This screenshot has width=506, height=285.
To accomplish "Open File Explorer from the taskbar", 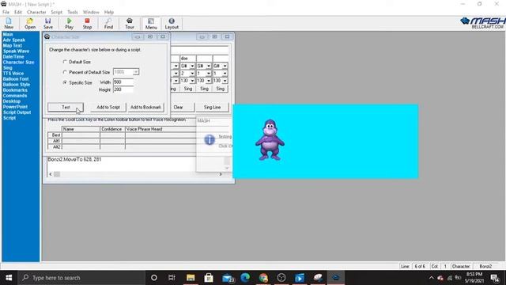I will 191,278.
